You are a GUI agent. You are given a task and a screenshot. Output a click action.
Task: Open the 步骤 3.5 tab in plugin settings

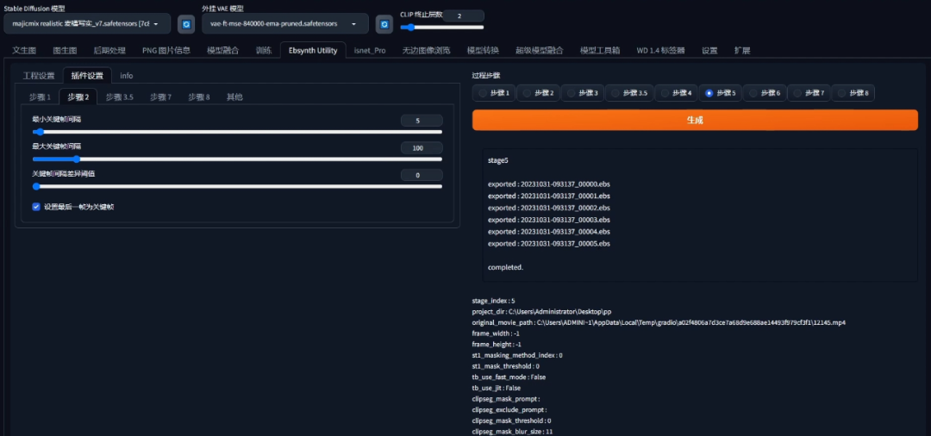coord(119,97)
